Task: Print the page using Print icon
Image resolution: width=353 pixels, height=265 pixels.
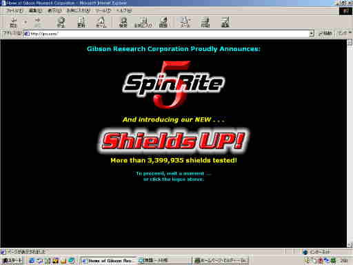Action: coord(205,23)
